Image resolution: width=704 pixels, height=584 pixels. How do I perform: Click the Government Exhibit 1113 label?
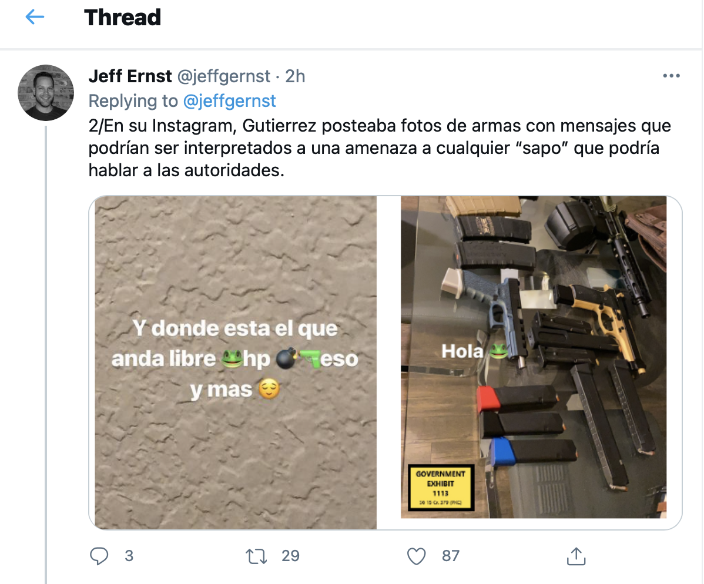[441, 488]
